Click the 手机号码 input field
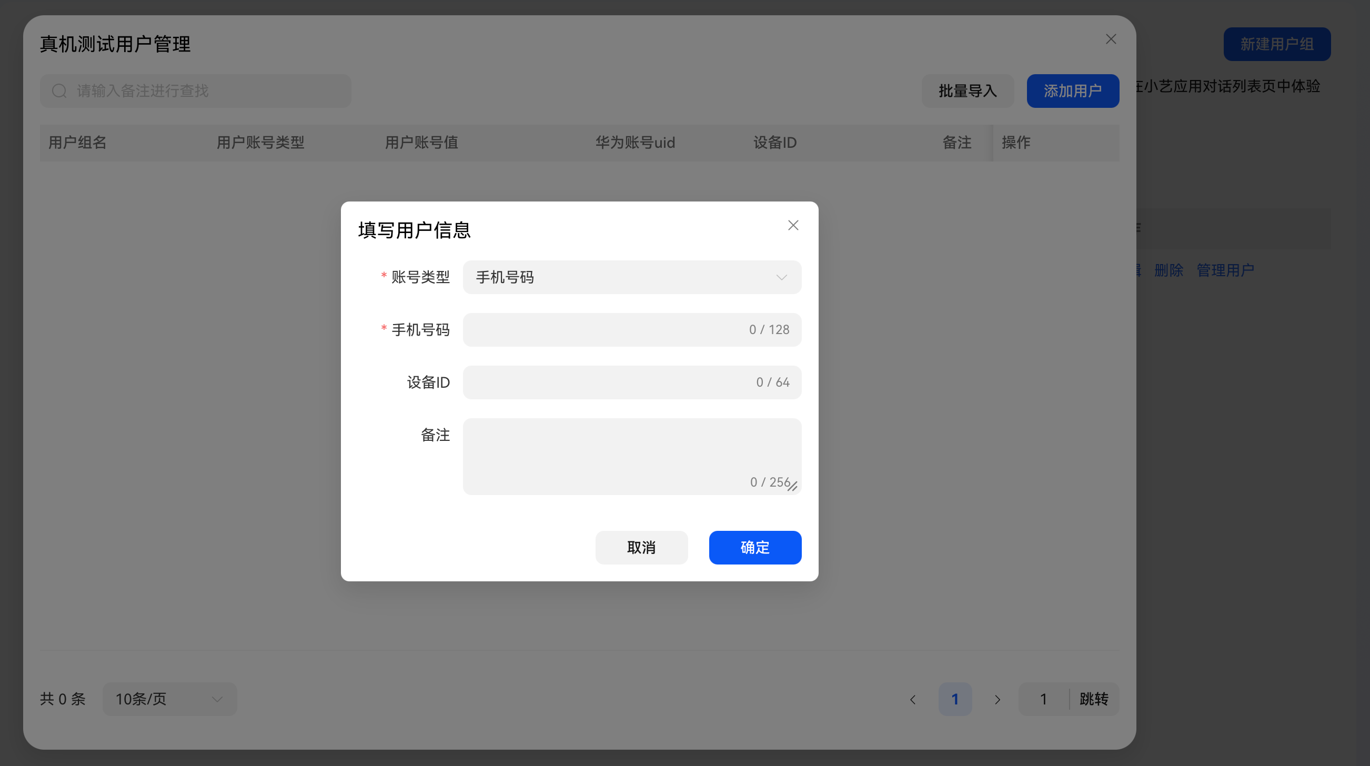This screenshot has width=1370, height=766. pyautogui.click(x=606, y=330)
